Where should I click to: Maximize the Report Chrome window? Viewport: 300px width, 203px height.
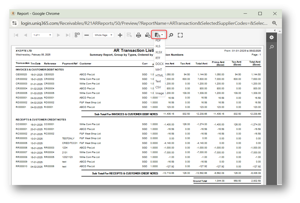pyautogui.click(x=260, y=14)
